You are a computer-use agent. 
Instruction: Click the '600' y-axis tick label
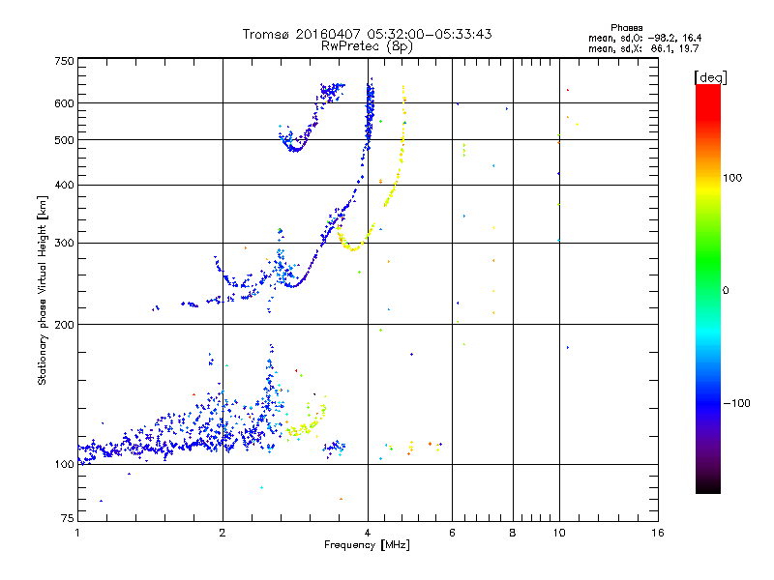pyautogui.click(x=64, y=103)
